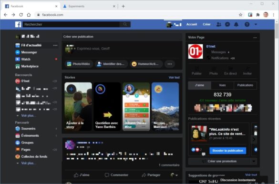
Task: Open notifications bell icon
Action: coord(236,24)
